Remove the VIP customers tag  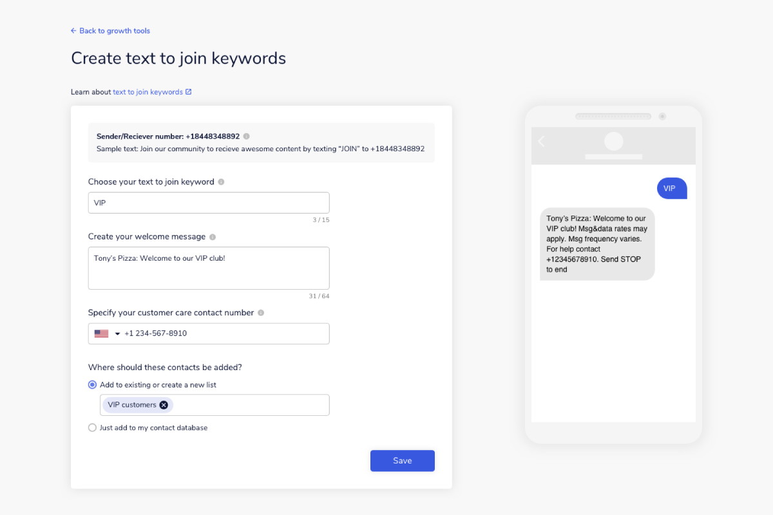[164, 405]
